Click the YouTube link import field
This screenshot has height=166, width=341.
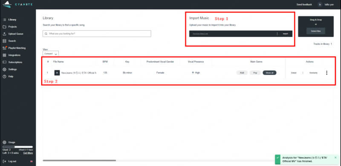(233, 34)
